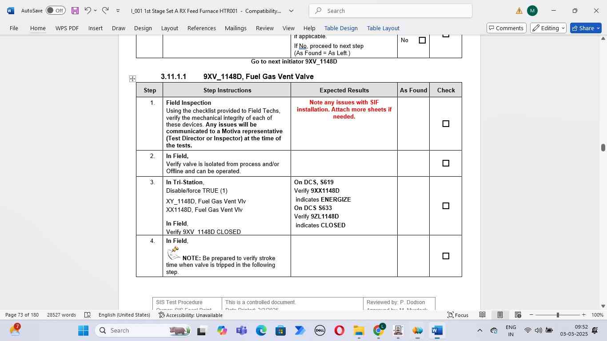Open the Design tab
607x341 pixels.
143,28
